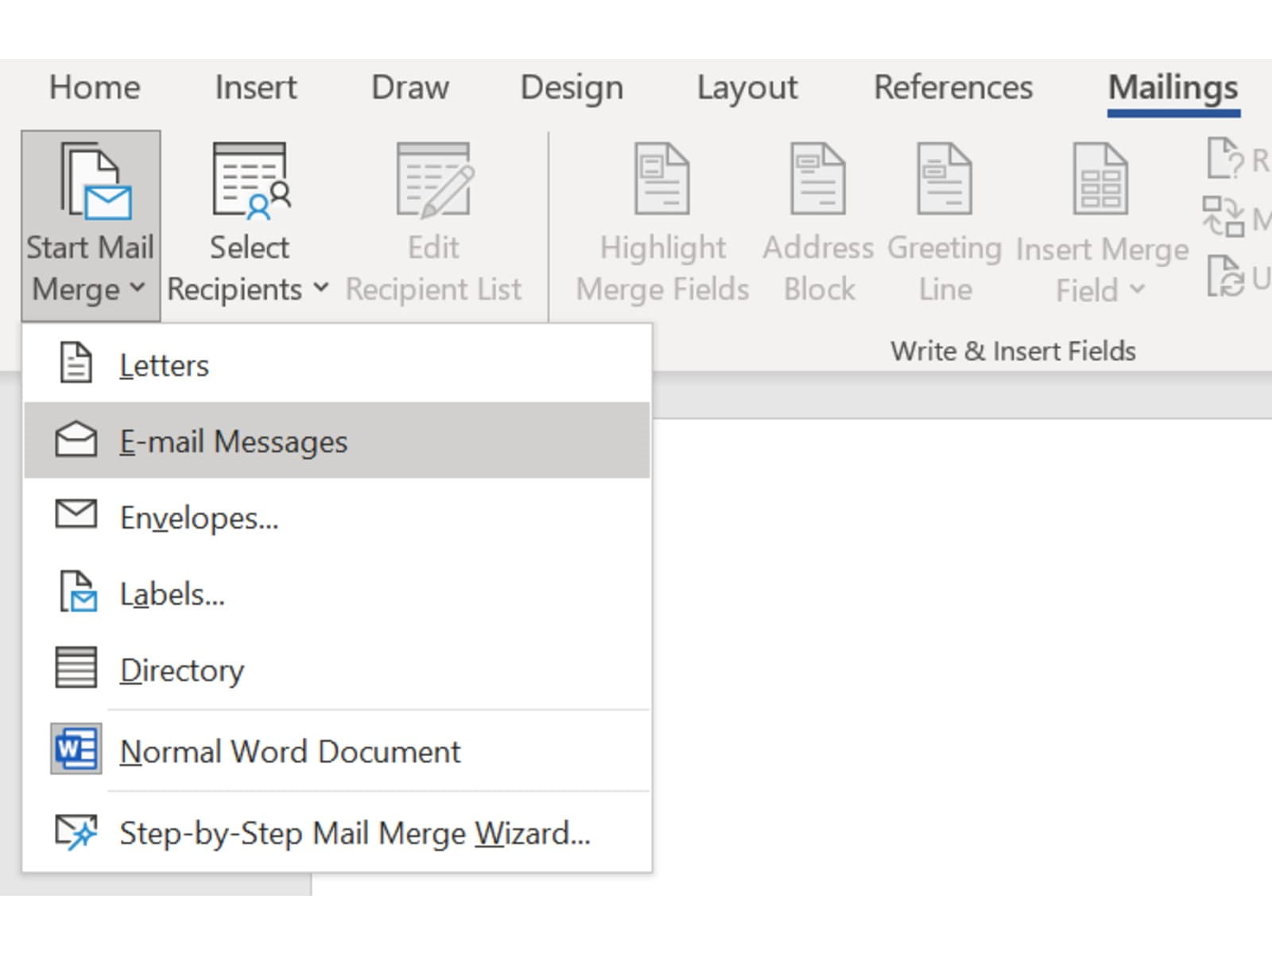Click the Greeting Line icon
1272x954 pixels.
944,180
